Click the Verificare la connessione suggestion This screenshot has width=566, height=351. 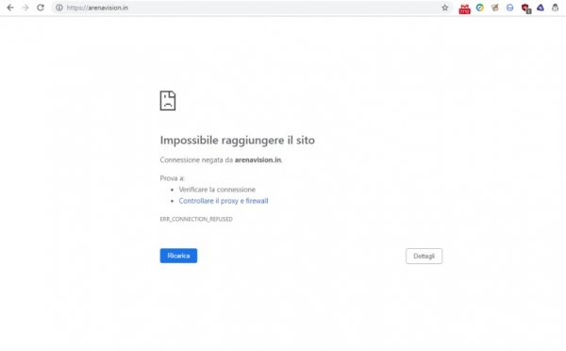coord(217,190)
